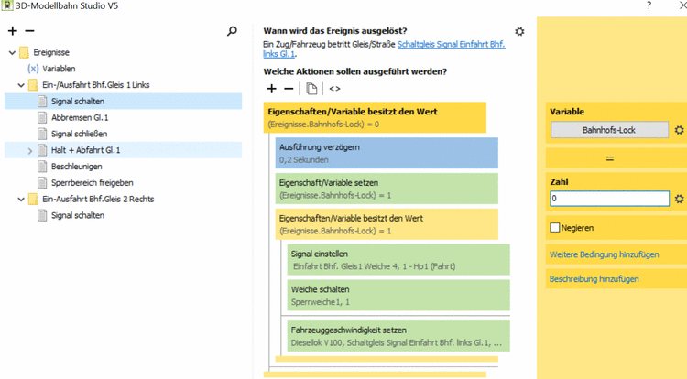
Task: Click Weitere Bedingung hinzufügen
Action: 604,254
